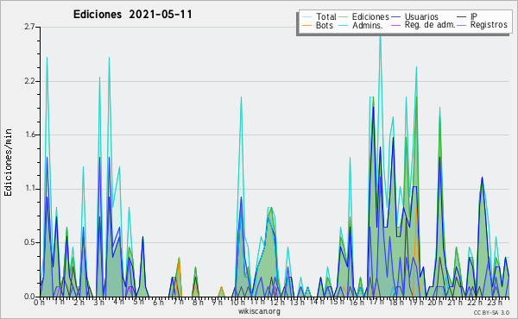Click the CC BY-SA 3.0 license text
518x319 pixels.
(x=491, y=312)
